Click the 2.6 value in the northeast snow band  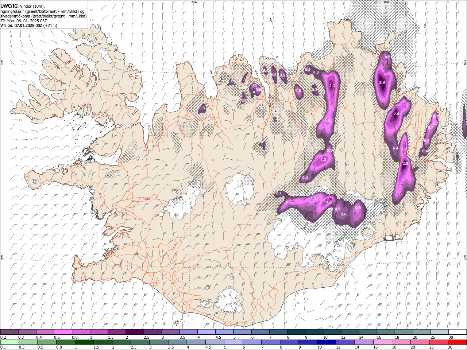tap(382, 83)
